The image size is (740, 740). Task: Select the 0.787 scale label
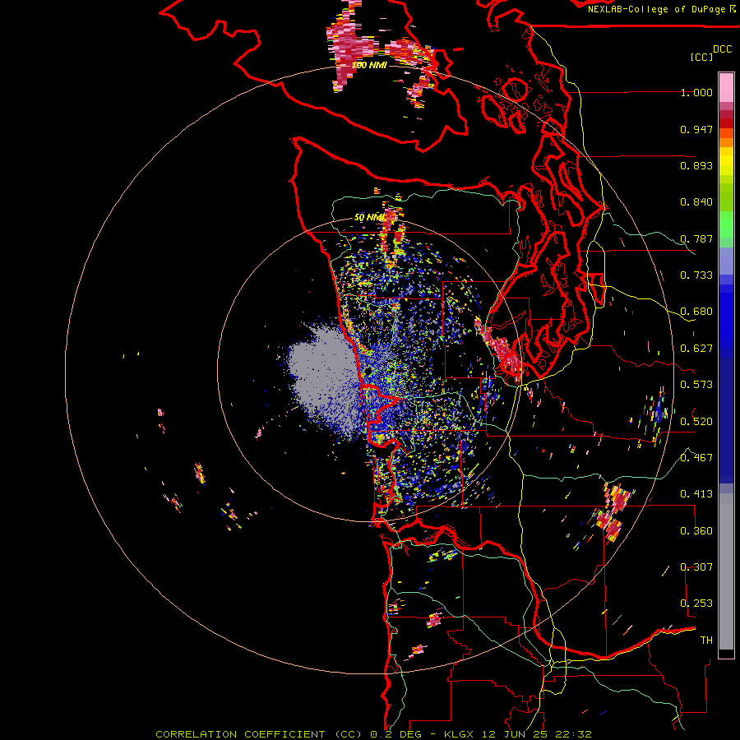click(696, 238)
